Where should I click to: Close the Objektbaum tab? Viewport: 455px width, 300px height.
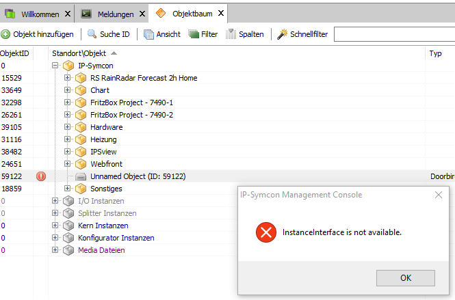pos(221,13)
